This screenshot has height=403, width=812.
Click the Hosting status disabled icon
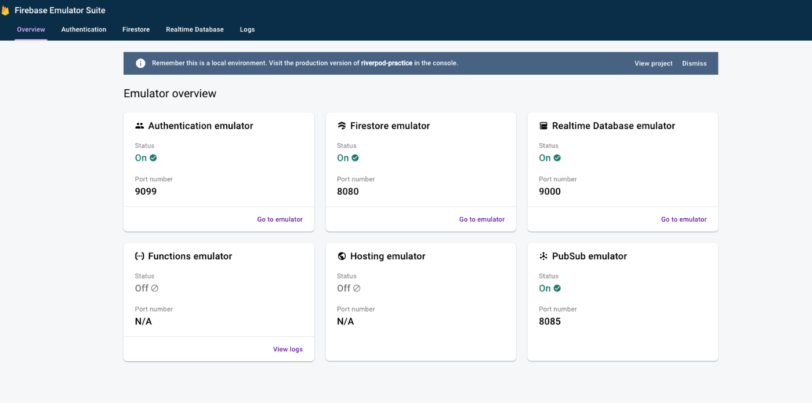pyautogui.click(x=357, y=288)
